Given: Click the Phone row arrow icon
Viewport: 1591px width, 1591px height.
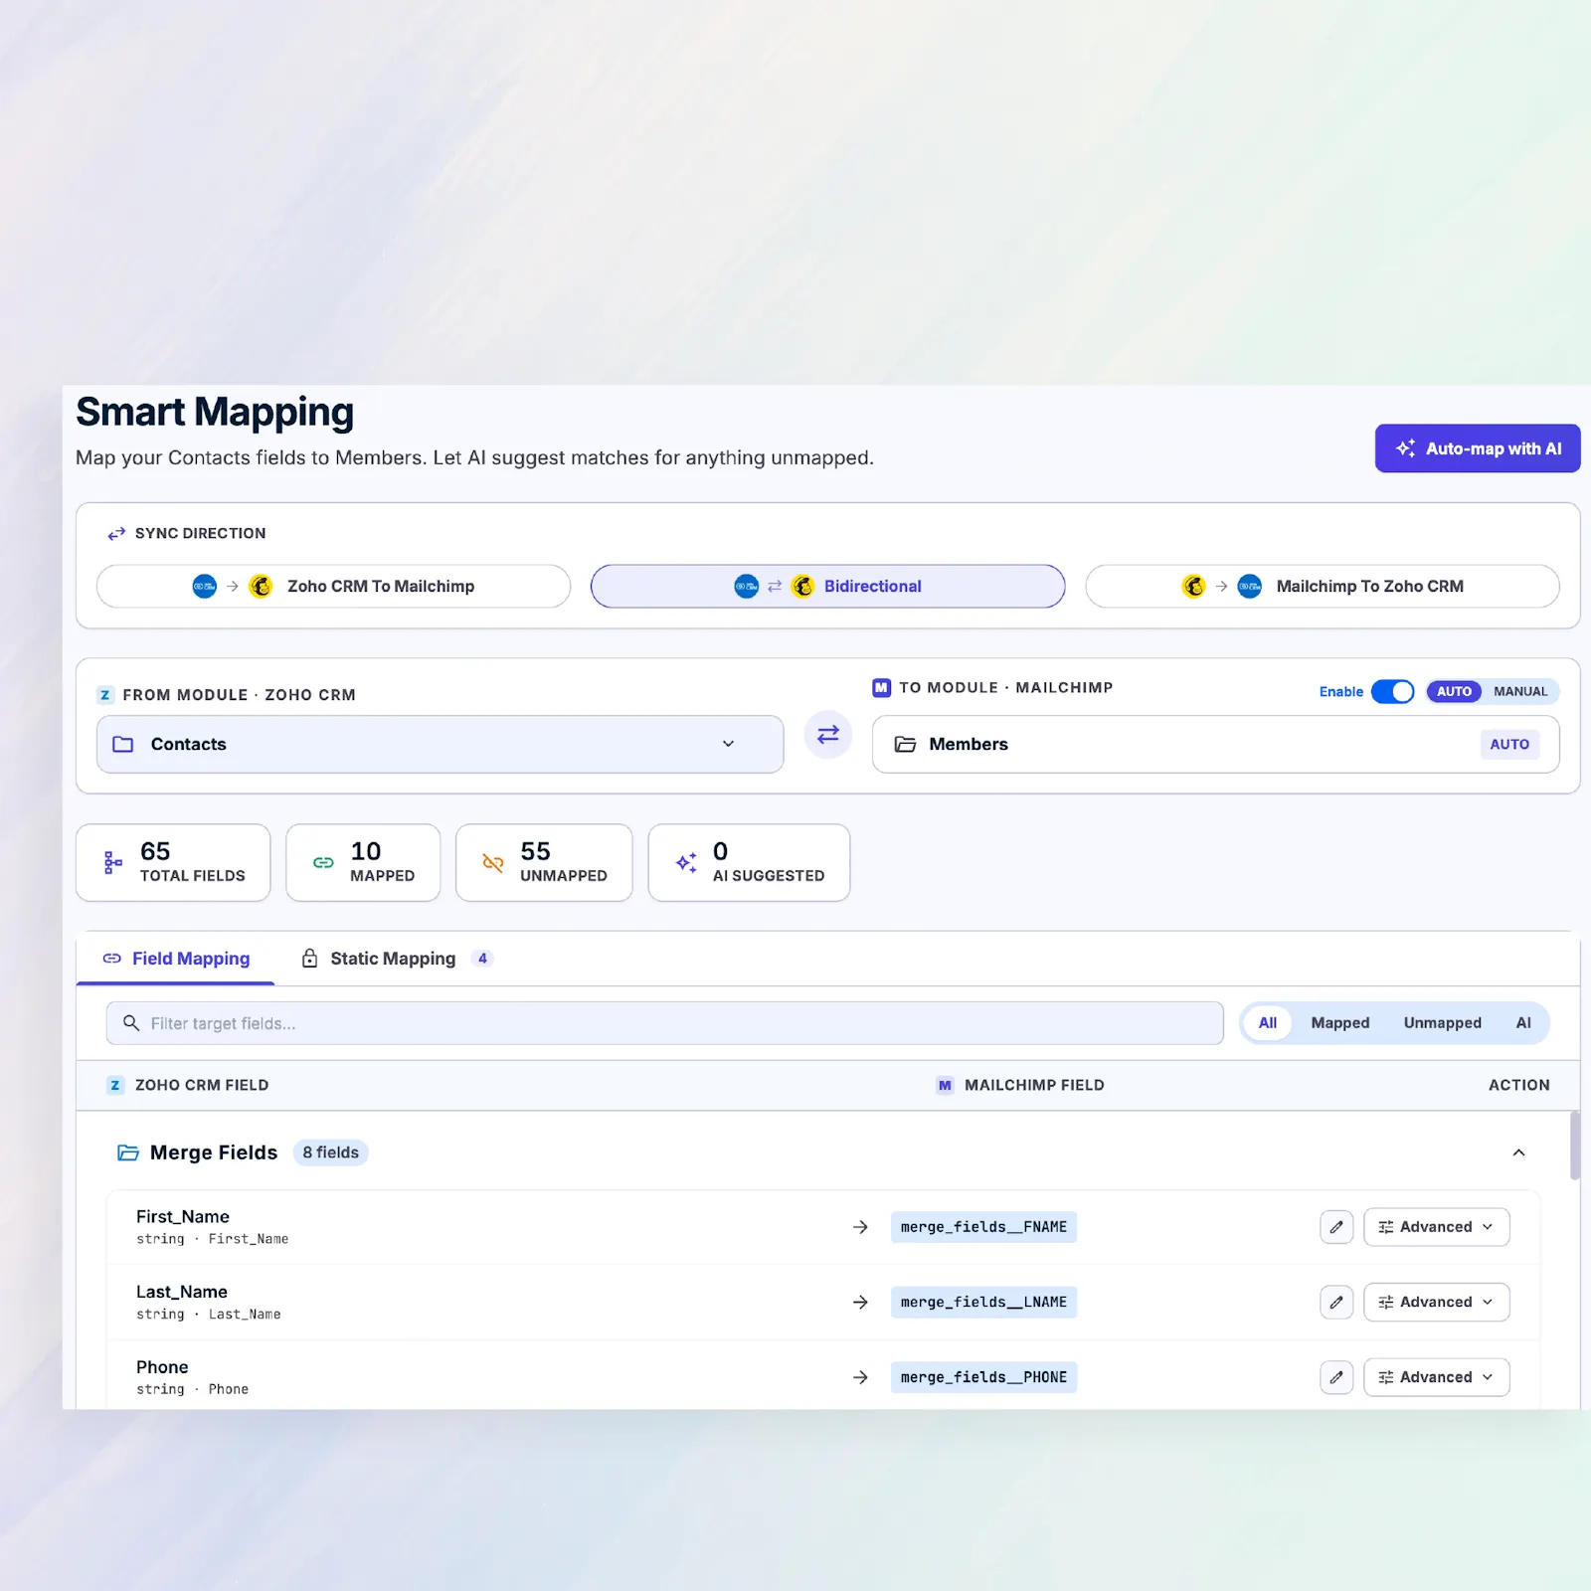Looking at the screenshot, I should point(860,1377).
